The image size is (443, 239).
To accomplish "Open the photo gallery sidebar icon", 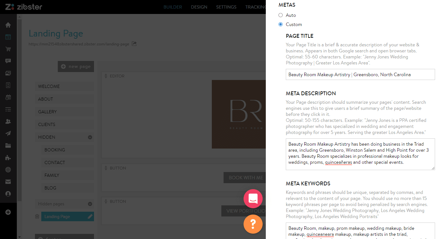I will coord(8,73).
